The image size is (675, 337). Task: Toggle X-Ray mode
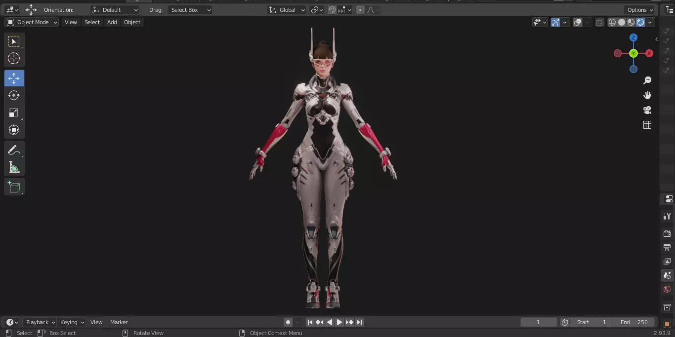599,22
